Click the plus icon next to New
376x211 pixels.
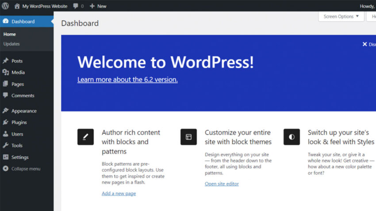[x=92, y=6]
